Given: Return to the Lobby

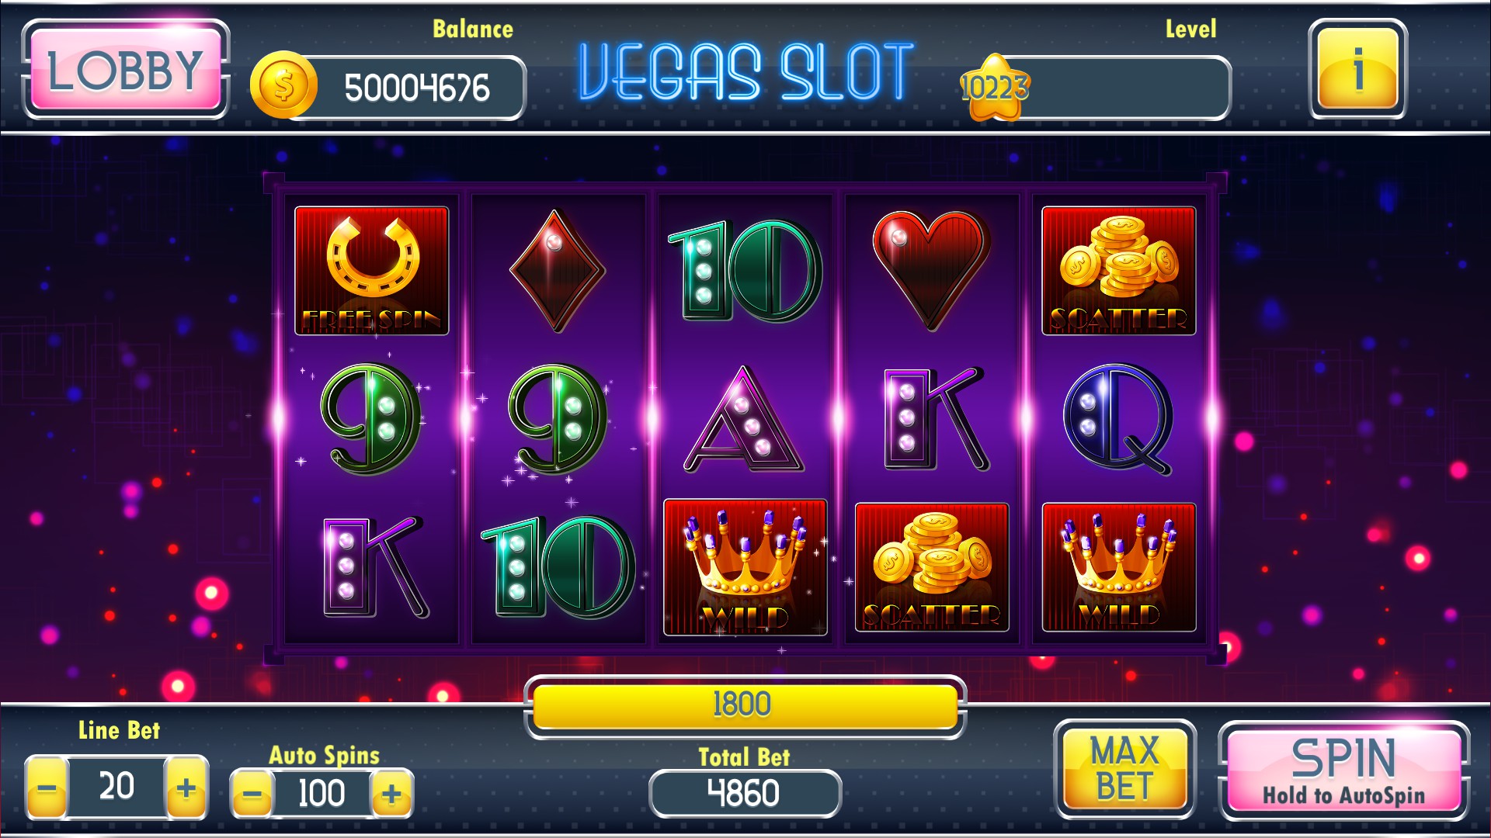Looking at the screenshot, I should coord(125,69).
